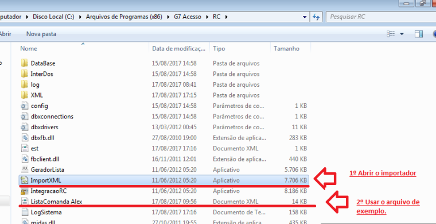Viewport: 436px width, 224px height.
Task: Select the ImportXML file name
Action: 45,180
